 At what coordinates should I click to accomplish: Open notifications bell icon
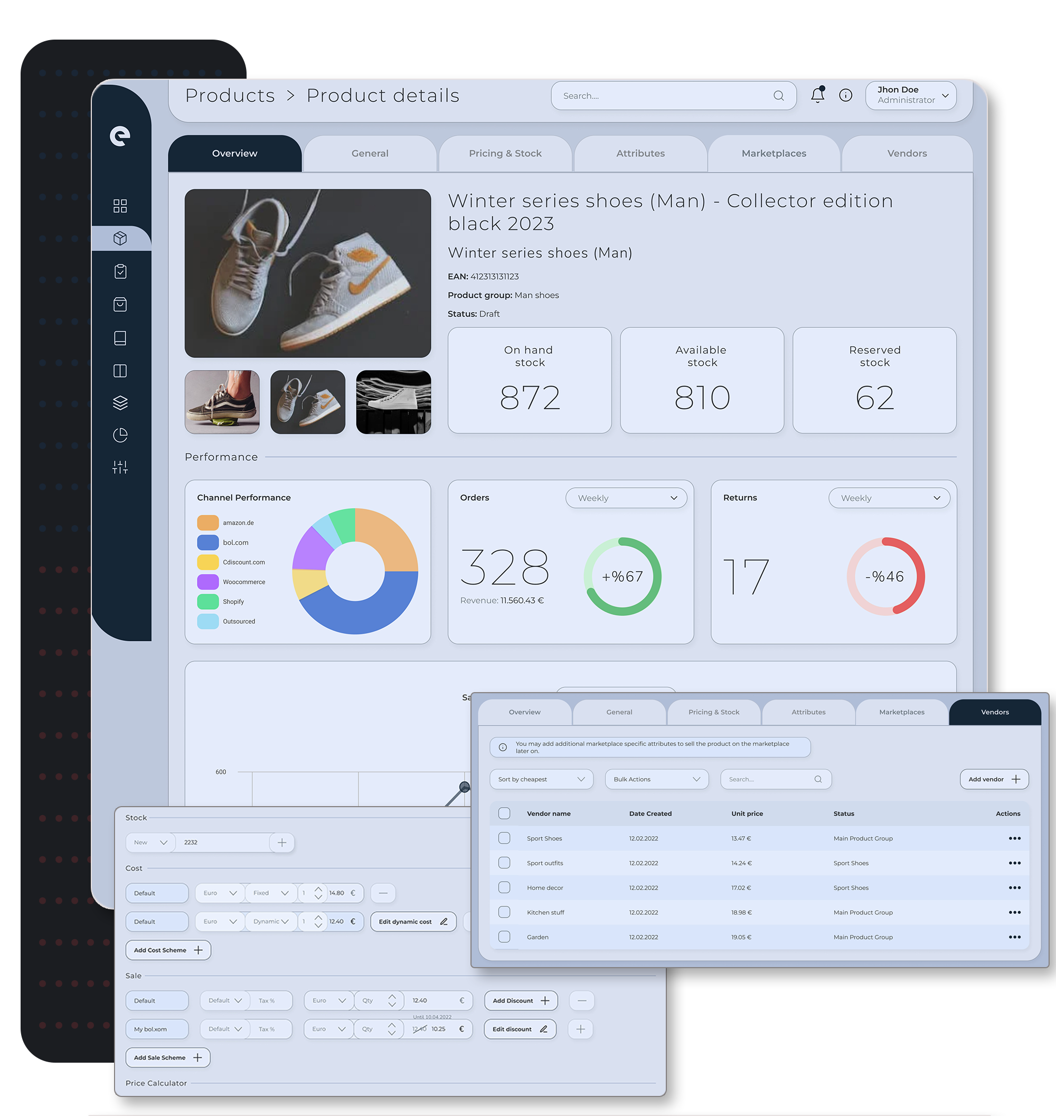pos(818,94)
